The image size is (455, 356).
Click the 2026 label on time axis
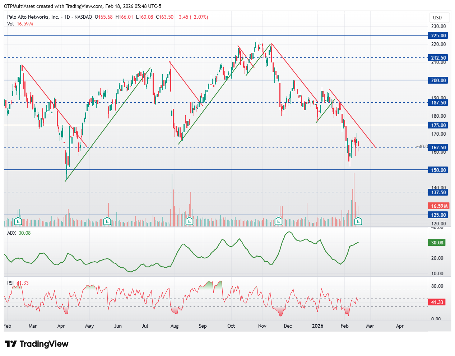[x=317, y=326]
